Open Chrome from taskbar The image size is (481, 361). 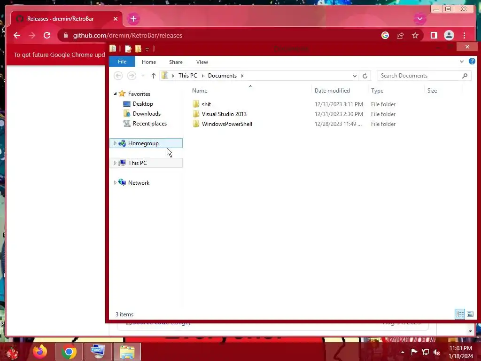point(69,352)
